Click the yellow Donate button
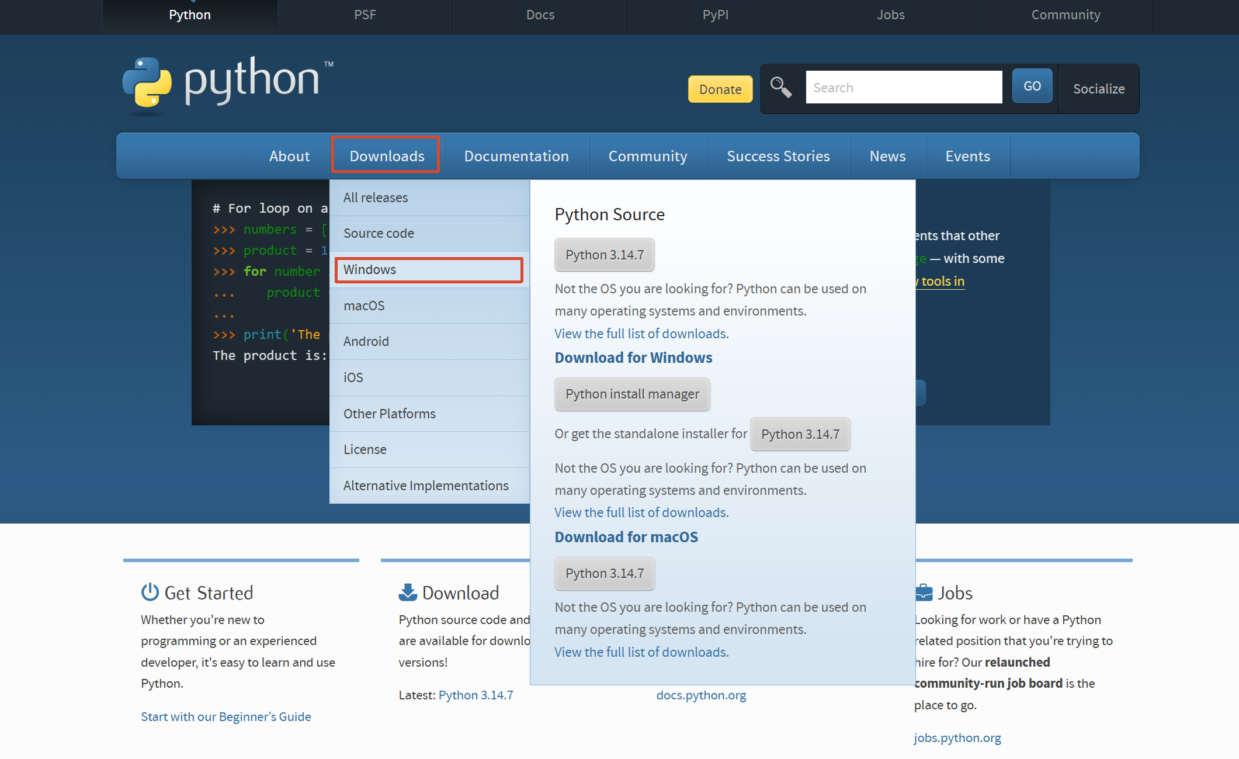1239x759 pixels. click(720, 89)
